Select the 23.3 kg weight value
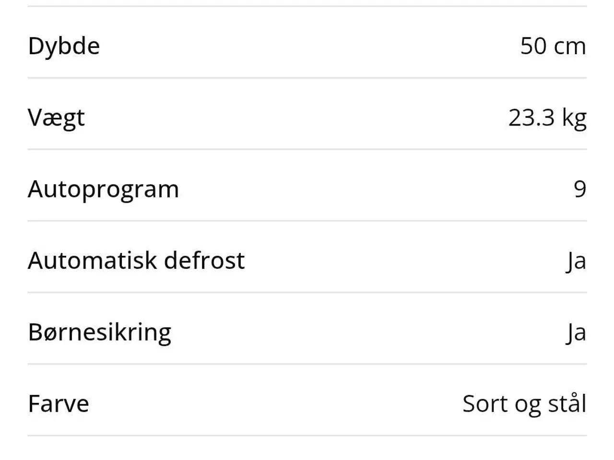614x460 pixels. [x=547, y=118]
